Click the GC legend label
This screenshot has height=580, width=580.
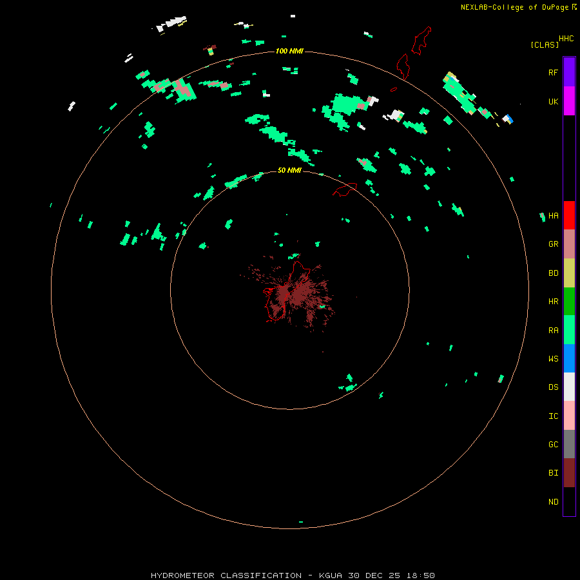553,445
